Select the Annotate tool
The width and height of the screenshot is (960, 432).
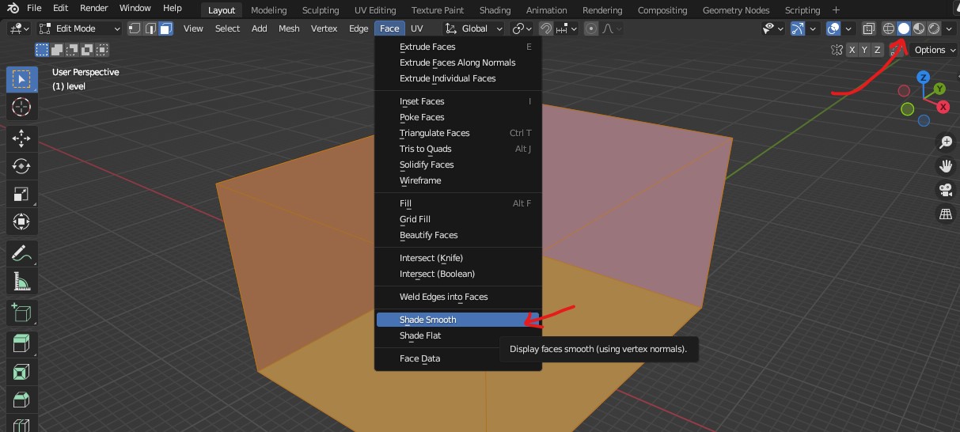coord(21,254)
